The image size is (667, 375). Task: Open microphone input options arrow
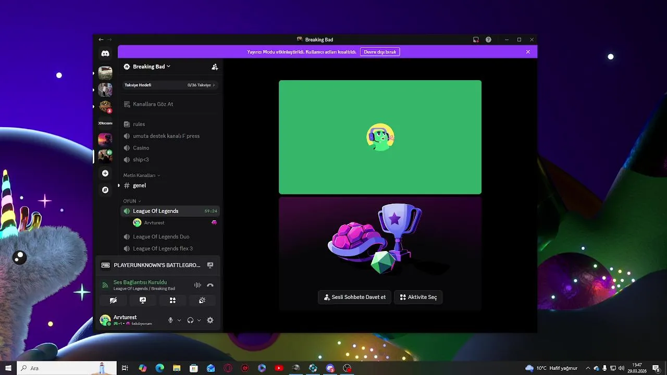click(179, 320)
